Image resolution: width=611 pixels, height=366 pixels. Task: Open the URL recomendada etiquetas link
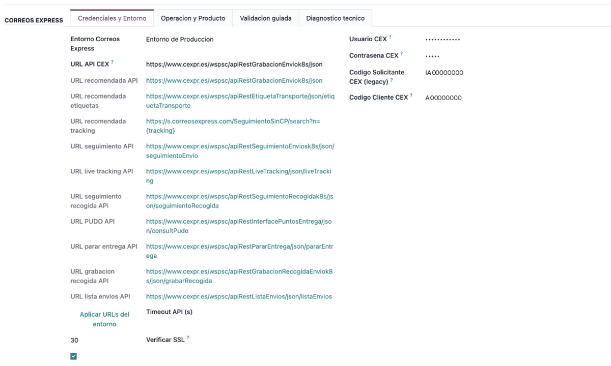[x=240, y=101]
